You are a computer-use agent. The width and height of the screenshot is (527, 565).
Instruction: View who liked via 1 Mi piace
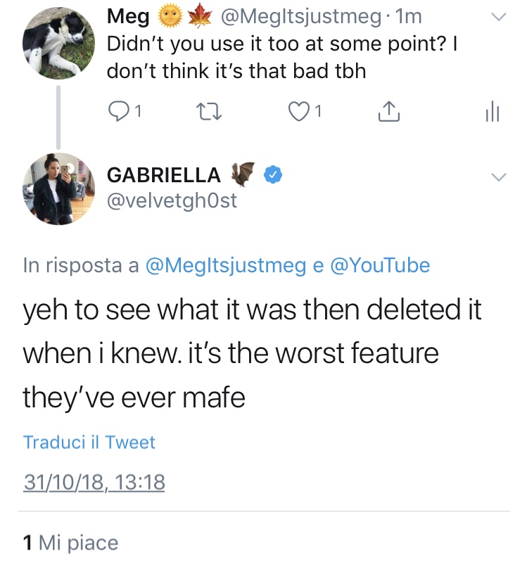pos(70,542)
